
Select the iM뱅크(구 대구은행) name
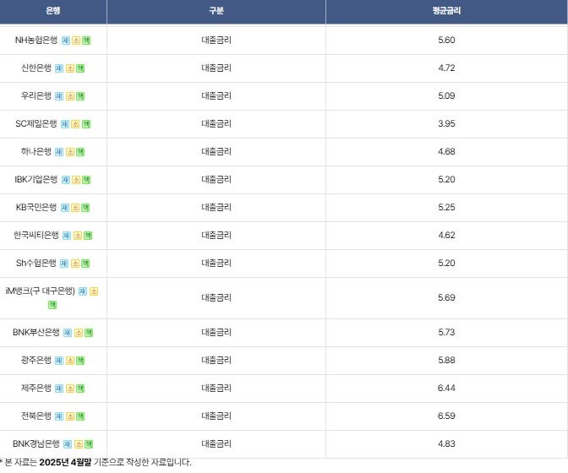tap(41, 291)
